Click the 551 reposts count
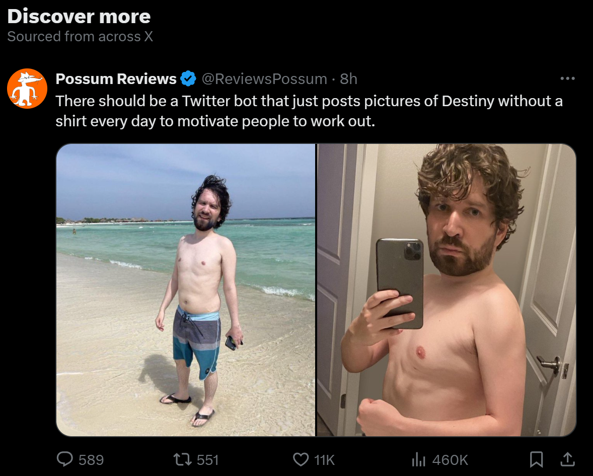The height and width of the screenshot is (476, 593). (x=207, y=460)
